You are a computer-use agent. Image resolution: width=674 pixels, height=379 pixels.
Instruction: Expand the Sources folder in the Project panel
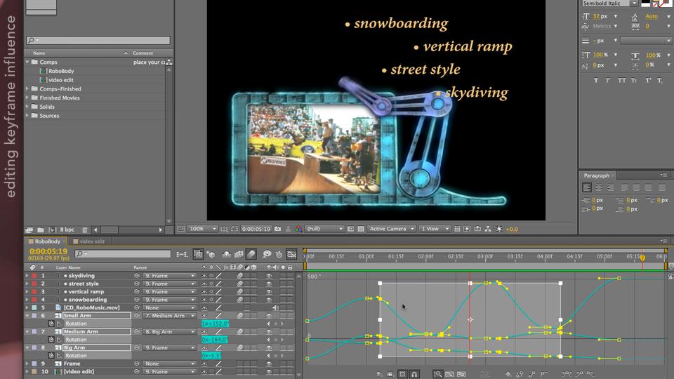pyautogui.click(x=27, y=116)
